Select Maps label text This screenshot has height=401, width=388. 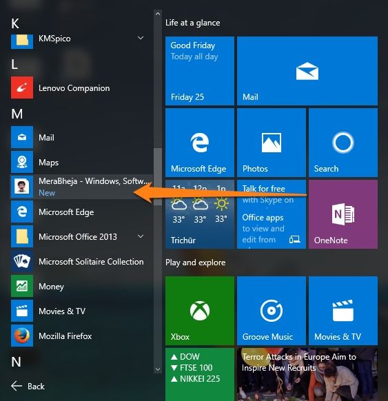click(49, 163)
